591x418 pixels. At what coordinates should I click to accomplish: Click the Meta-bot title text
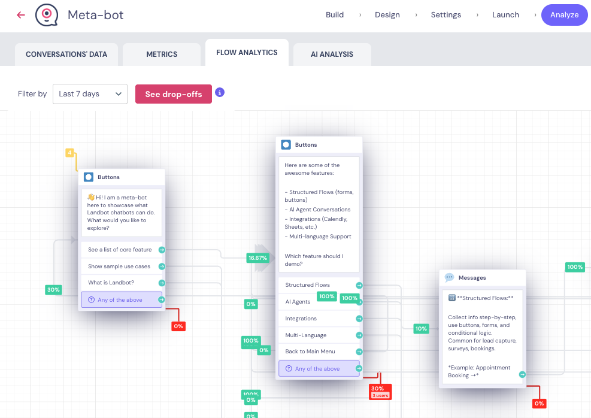pos(95,15)
